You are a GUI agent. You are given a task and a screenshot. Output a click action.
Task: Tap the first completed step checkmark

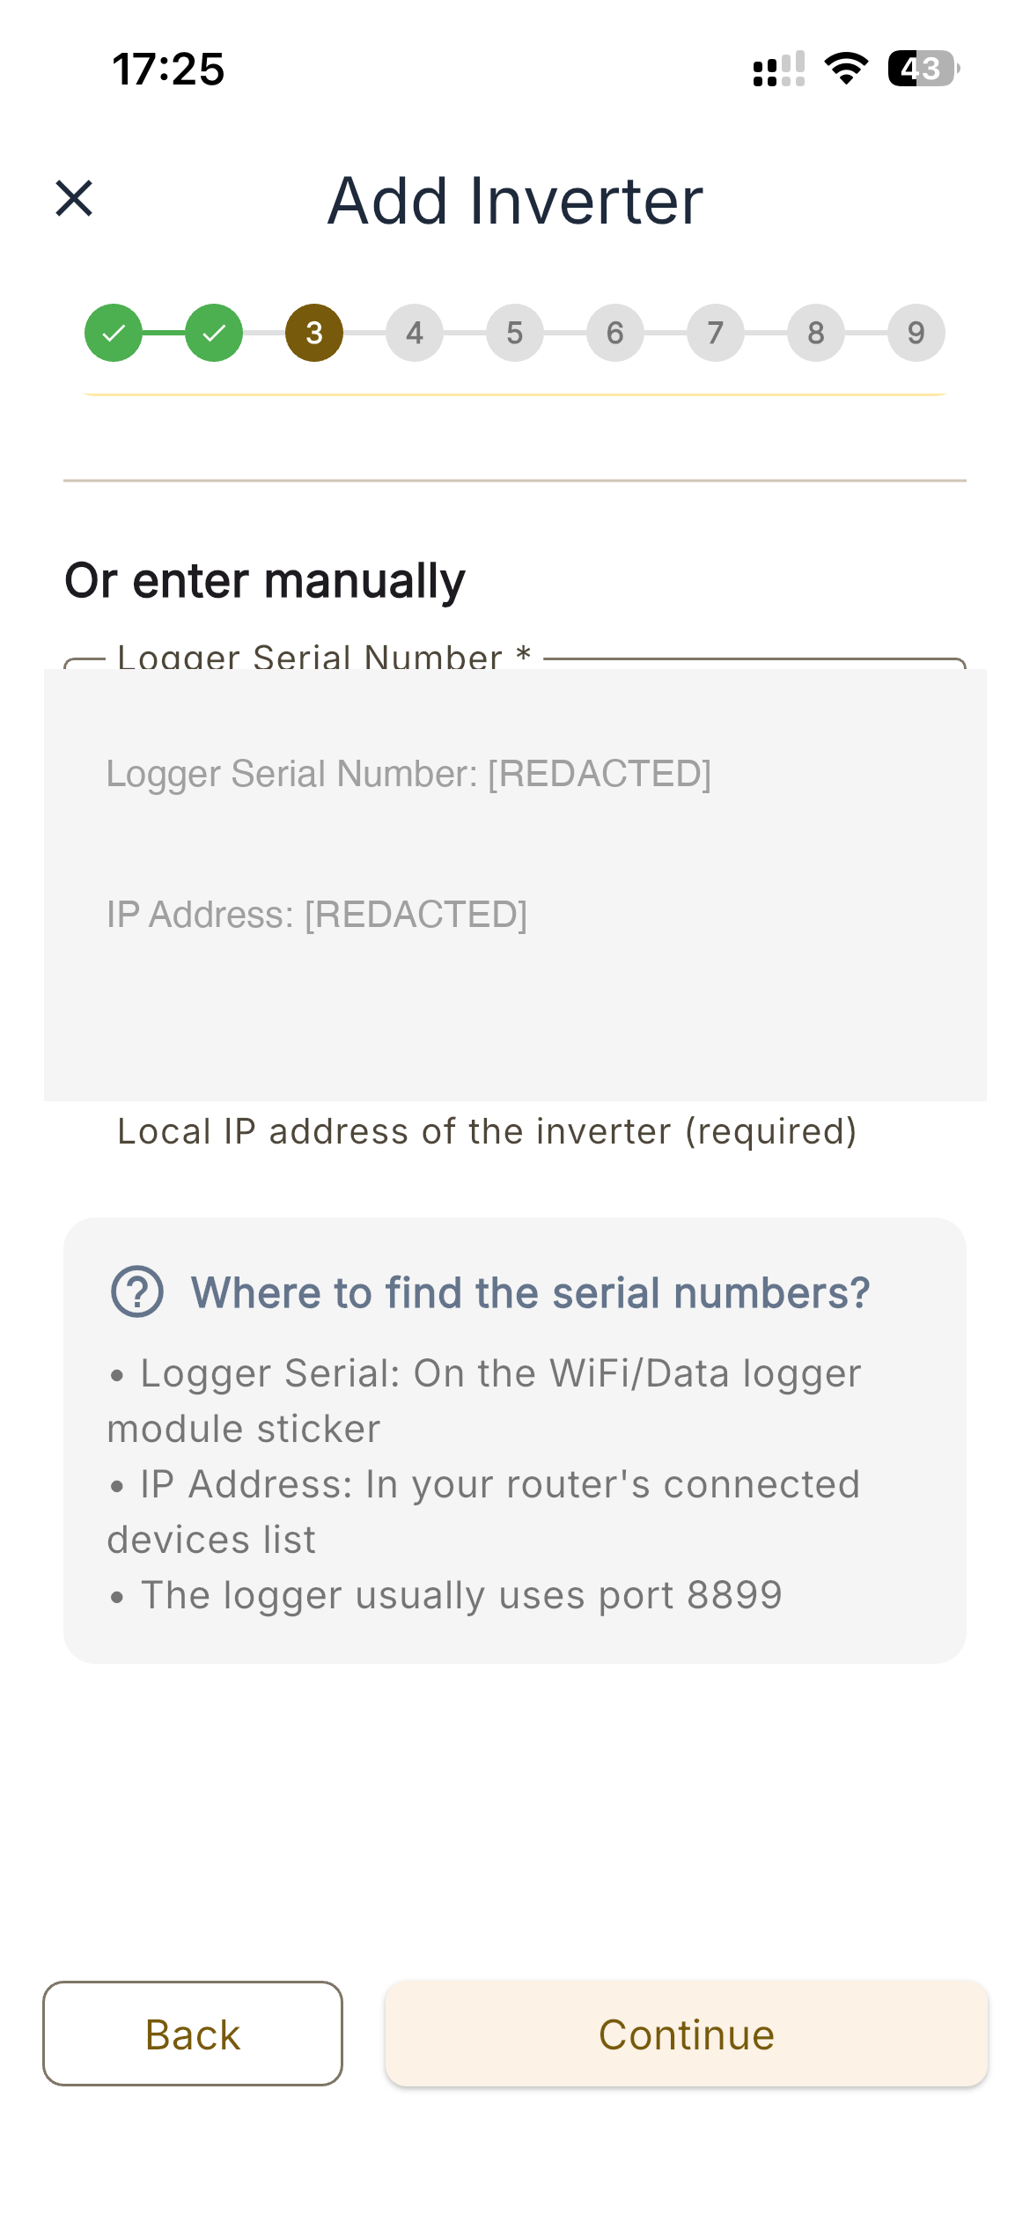[x=114, y=333]
